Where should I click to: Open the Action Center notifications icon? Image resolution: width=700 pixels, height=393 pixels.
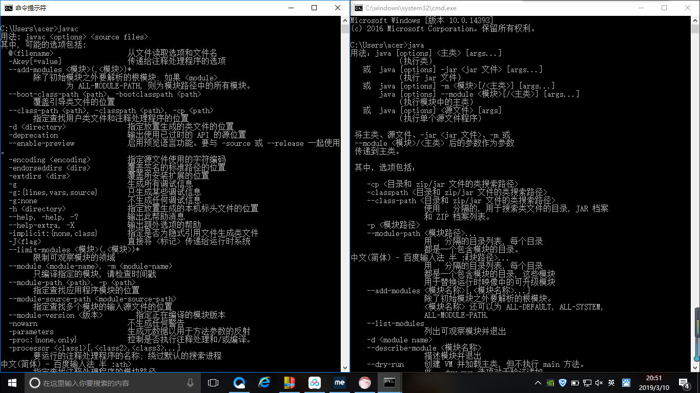pyautogui.click(x=684, y=383)
